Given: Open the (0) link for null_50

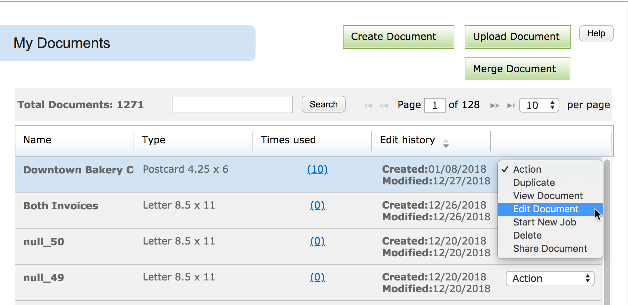Looking at the screenshot, I should coord(317,241).
